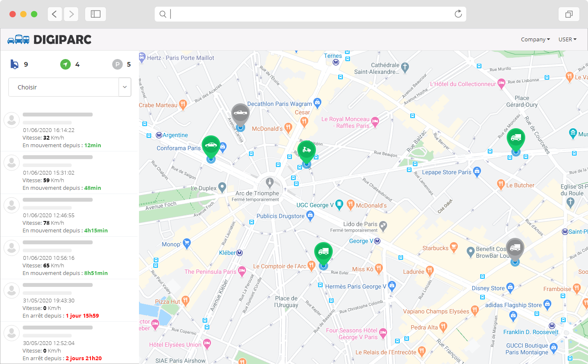Click the Lido de Paris theater pin
The width and height of the screenshot is (588, 364).
point(383,226)
